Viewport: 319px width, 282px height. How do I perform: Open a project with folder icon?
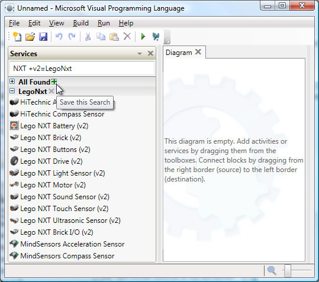pyautogui.click(x=30, y=37)
